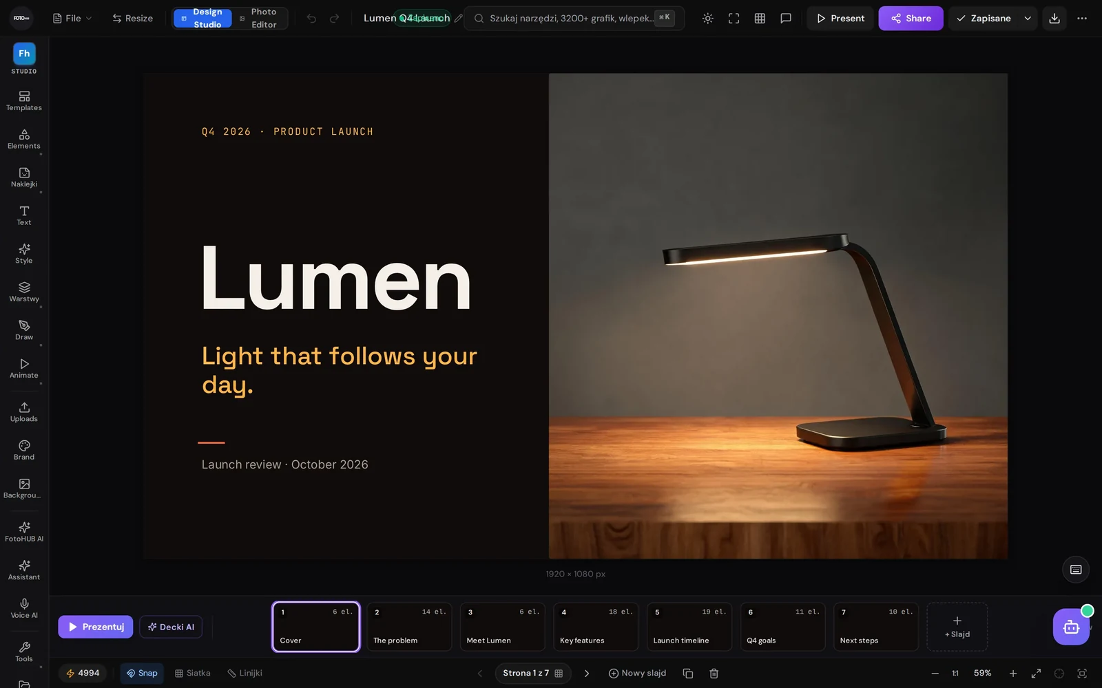Select the Draw tool
Screen dimensions: 1102x688
pyautogui.click(x=24, y=330)
